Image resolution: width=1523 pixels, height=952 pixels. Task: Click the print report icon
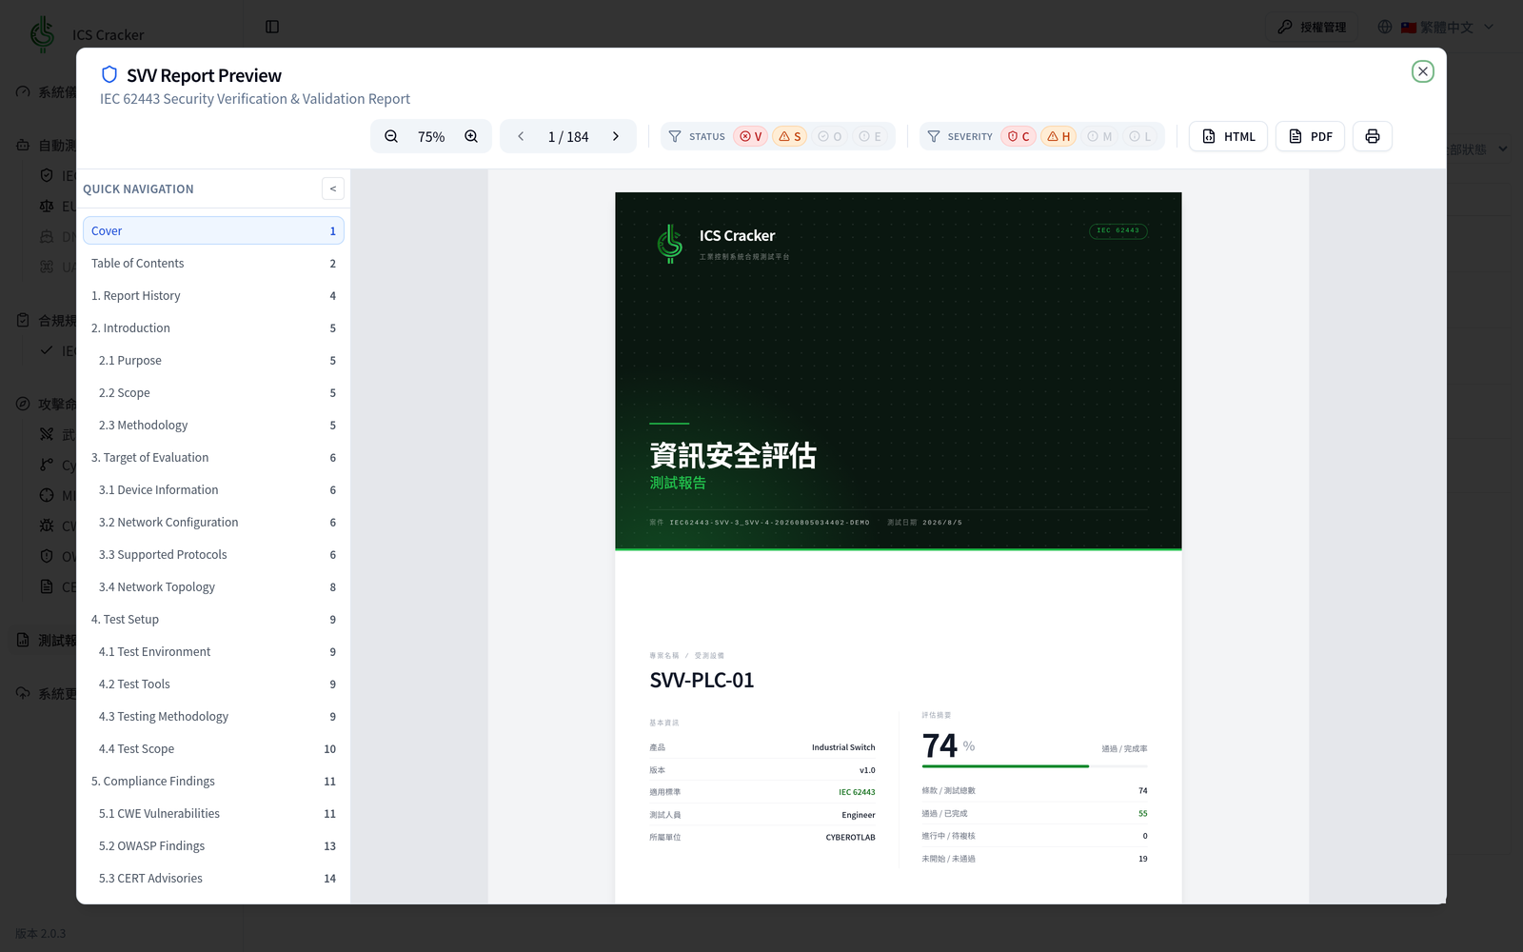(x=1373, y=136)
